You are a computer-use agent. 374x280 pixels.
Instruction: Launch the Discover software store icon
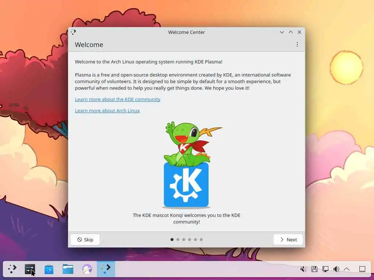pyautogui.click(x=49, y=269)
